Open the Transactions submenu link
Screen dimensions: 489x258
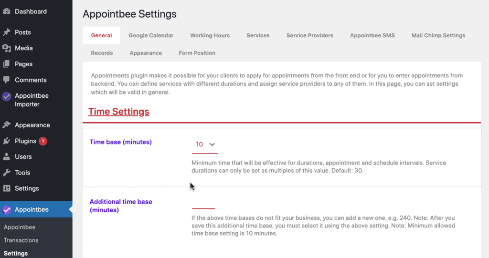coord(21,240)
